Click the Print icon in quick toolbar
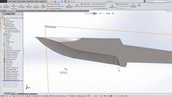The width and height of the screenshot is (172, 97). [x=59, y=1]
